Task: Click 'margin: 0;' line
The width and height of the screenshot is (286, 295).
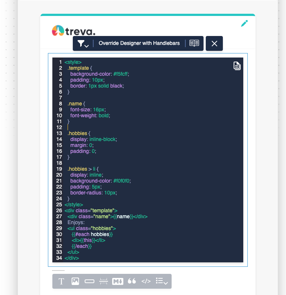Action: coord(82,145)
